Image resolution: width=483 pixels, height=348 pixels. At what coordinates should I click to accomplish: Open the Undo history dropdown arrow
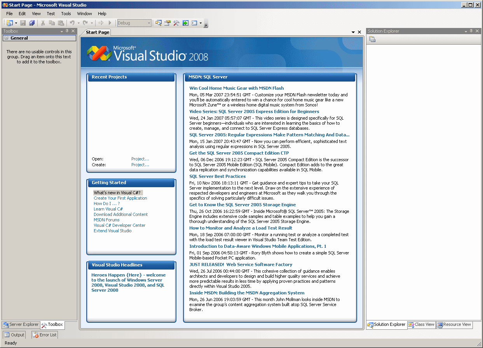pyautogui.click(x=78, y=23)
